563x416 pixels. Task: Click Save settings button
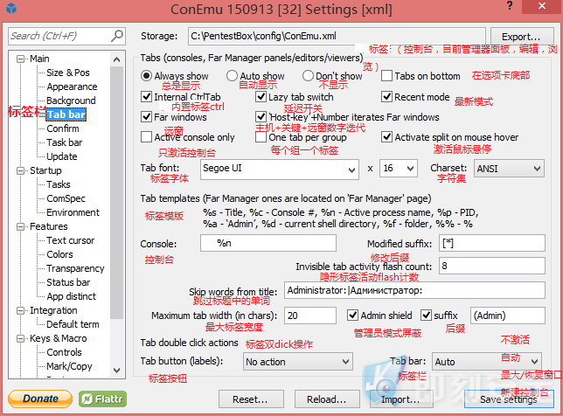point(509,399)
